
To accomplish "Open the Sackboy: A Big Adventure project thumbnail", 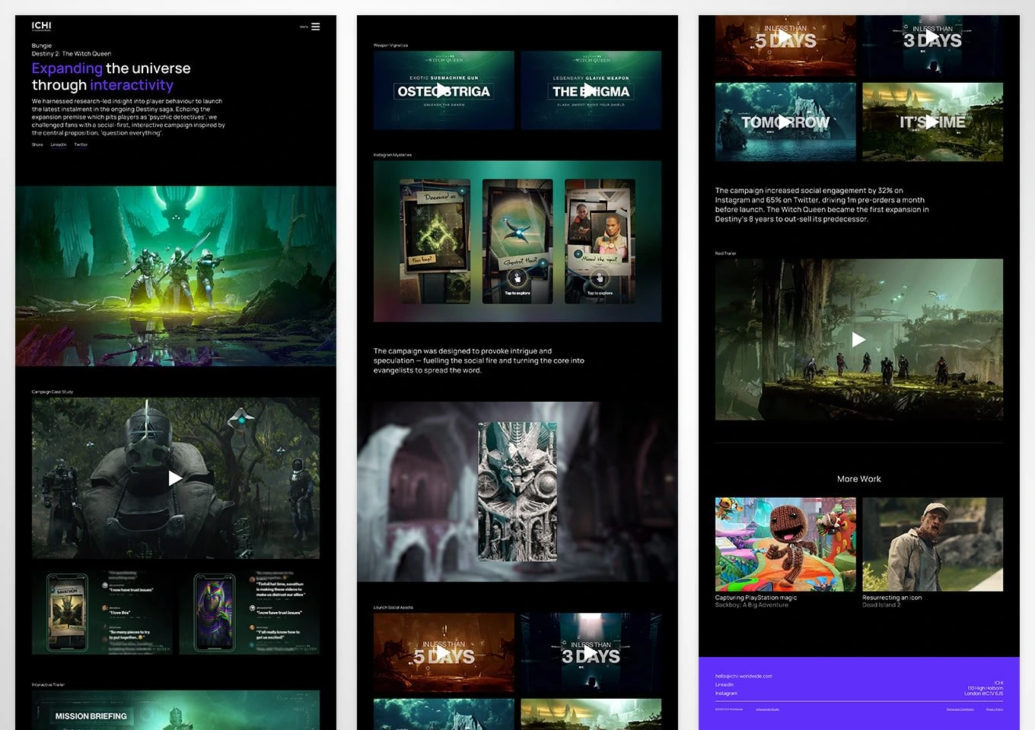I will coord(785,544).
